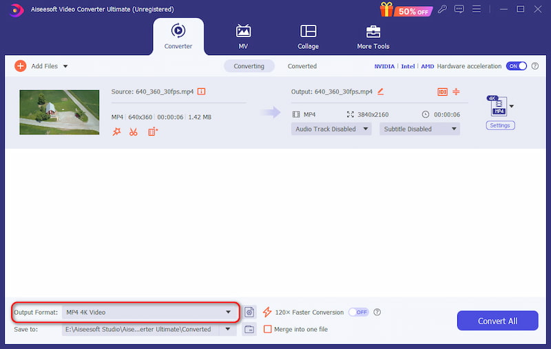Click the Aiseesoft app logo
The width and height of the screenshot is (551, 349).
(16, 10)
